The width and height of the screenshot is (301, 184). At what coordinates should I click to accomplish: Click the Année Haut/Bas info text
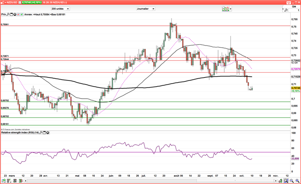click(45, 14)
